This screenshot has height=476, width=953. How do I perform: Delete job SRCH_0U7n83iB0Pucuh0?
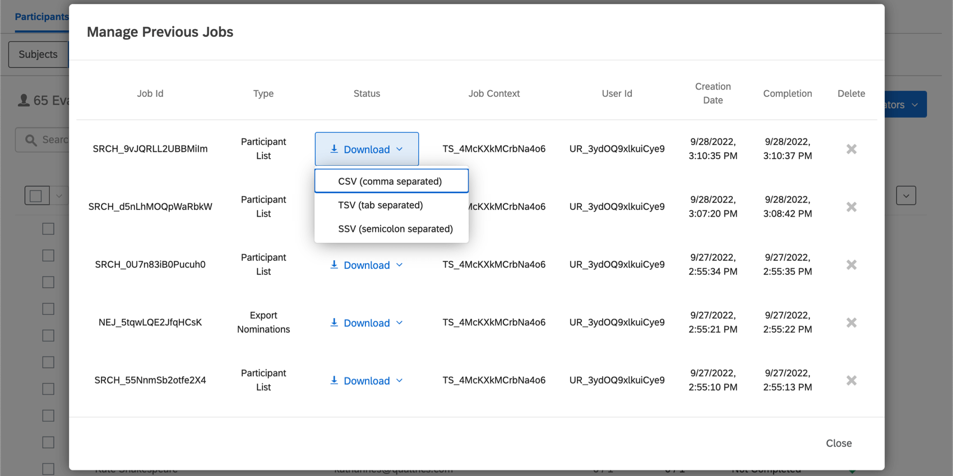[x=851, y=264]
